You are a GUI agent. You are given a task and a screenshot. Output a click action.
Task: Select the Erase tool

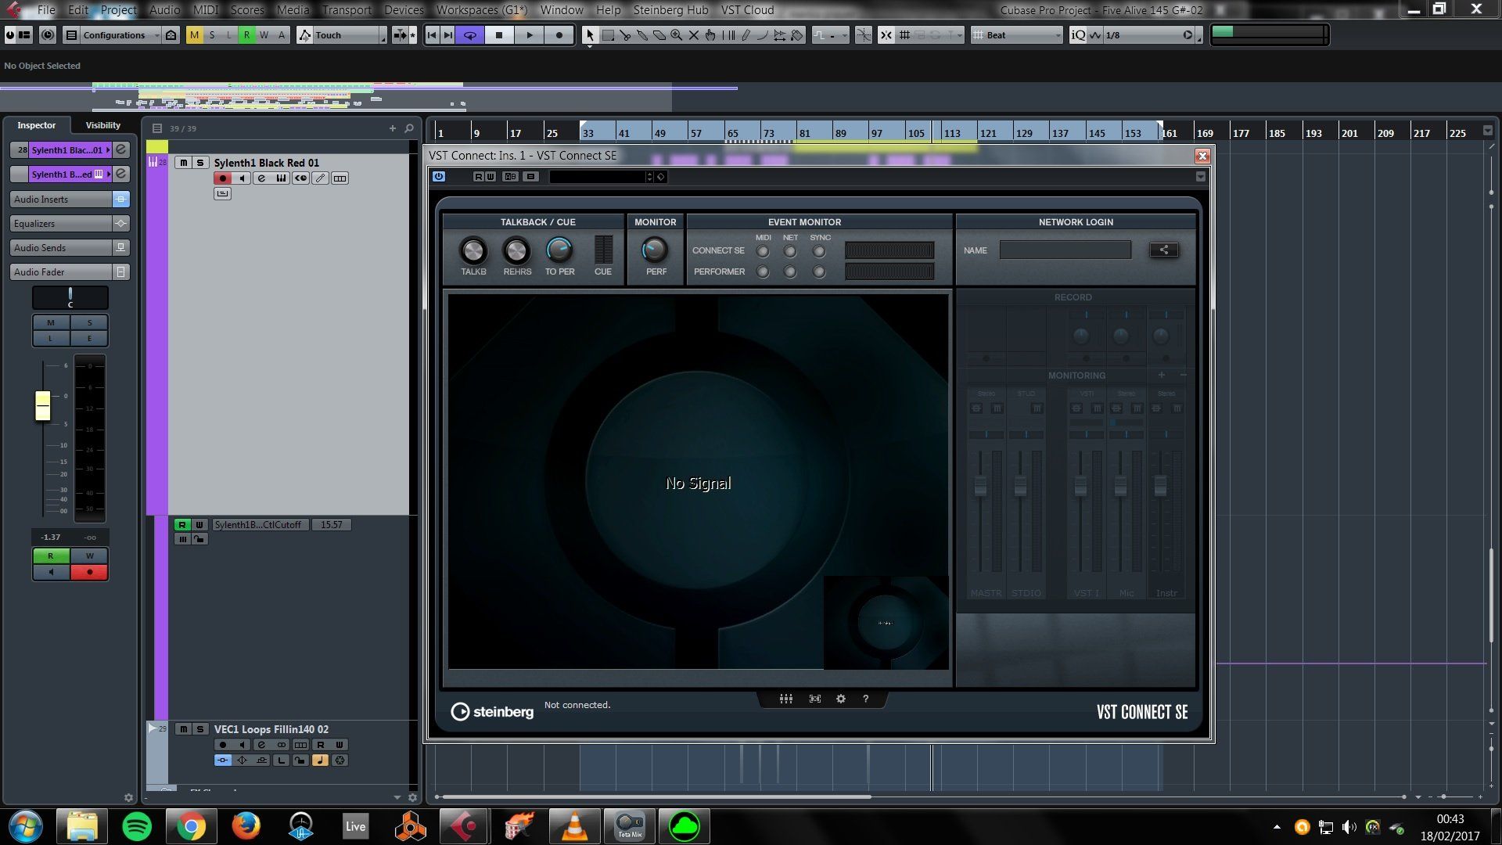pyautogui.click(x=659, y=35)
